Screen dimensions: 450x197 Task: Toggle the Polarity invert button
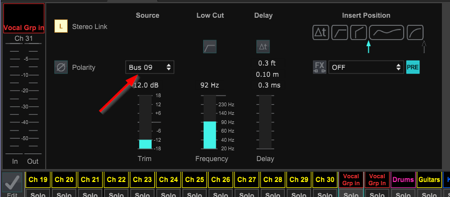click(61, 67)
